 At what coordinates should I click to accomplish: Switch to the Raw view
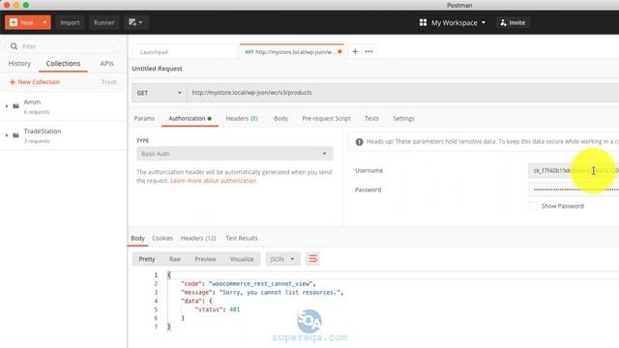pyautogui.click(x=175, y=259)
